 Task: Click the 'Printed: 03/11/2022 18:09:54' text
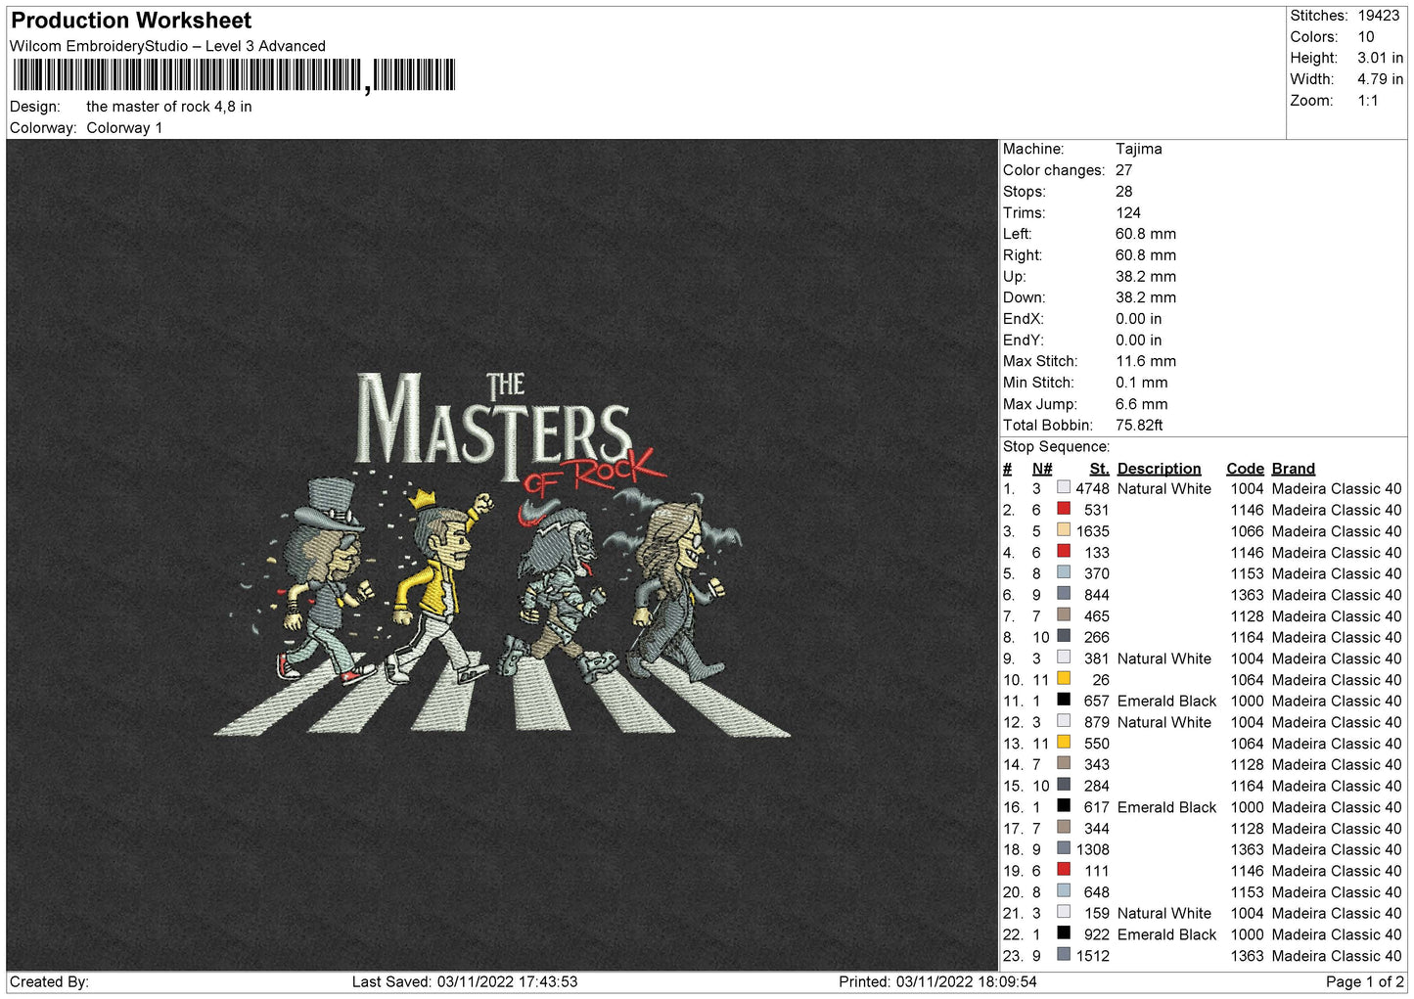point(937,981)
